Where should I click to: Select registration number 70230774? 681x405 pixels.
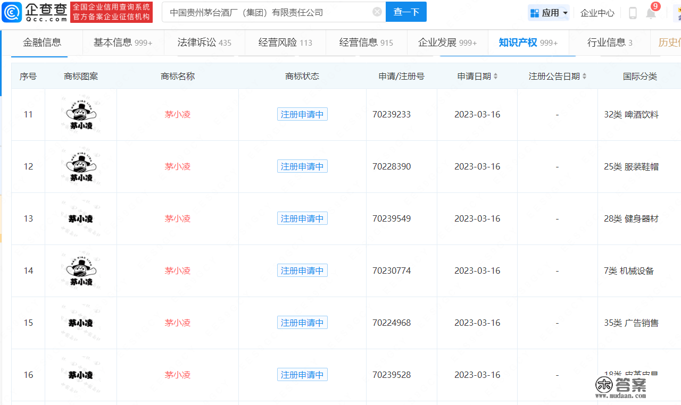[392, 271]
